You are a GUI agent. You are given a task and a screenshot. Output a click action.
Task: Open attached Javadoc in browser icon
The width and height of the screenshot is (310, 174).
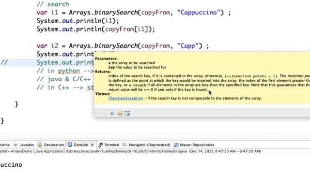click(x=127, y=113)
